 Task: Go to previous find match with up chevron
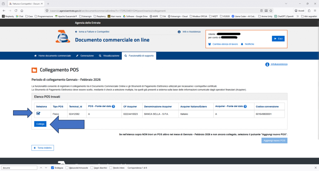point(40,168)
